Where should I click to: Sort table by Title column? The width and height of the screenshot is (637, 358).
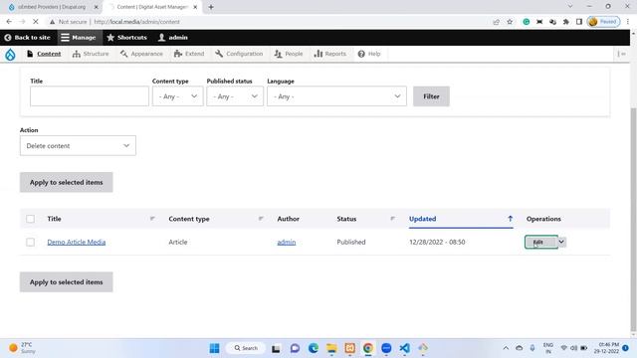(x=54, y=219)
